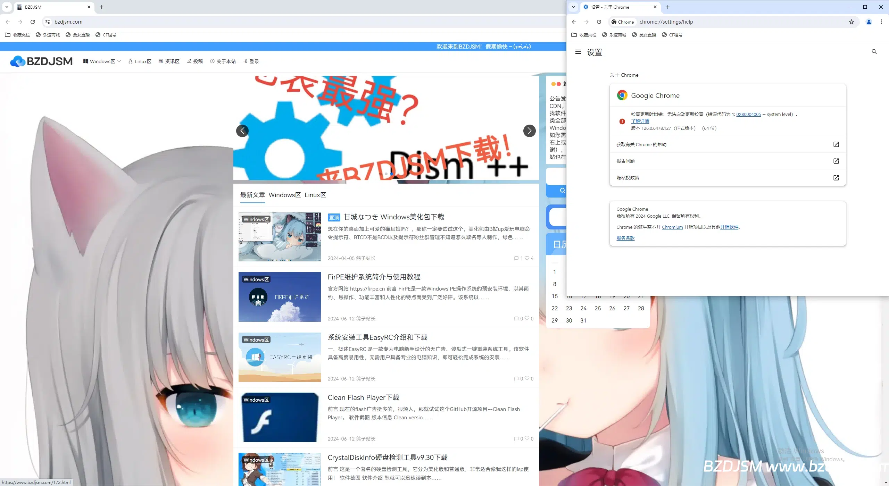Viewport: 889px width, 486px height.
Task: Click the settings window address bar URL
Action: tap(666, 22)
